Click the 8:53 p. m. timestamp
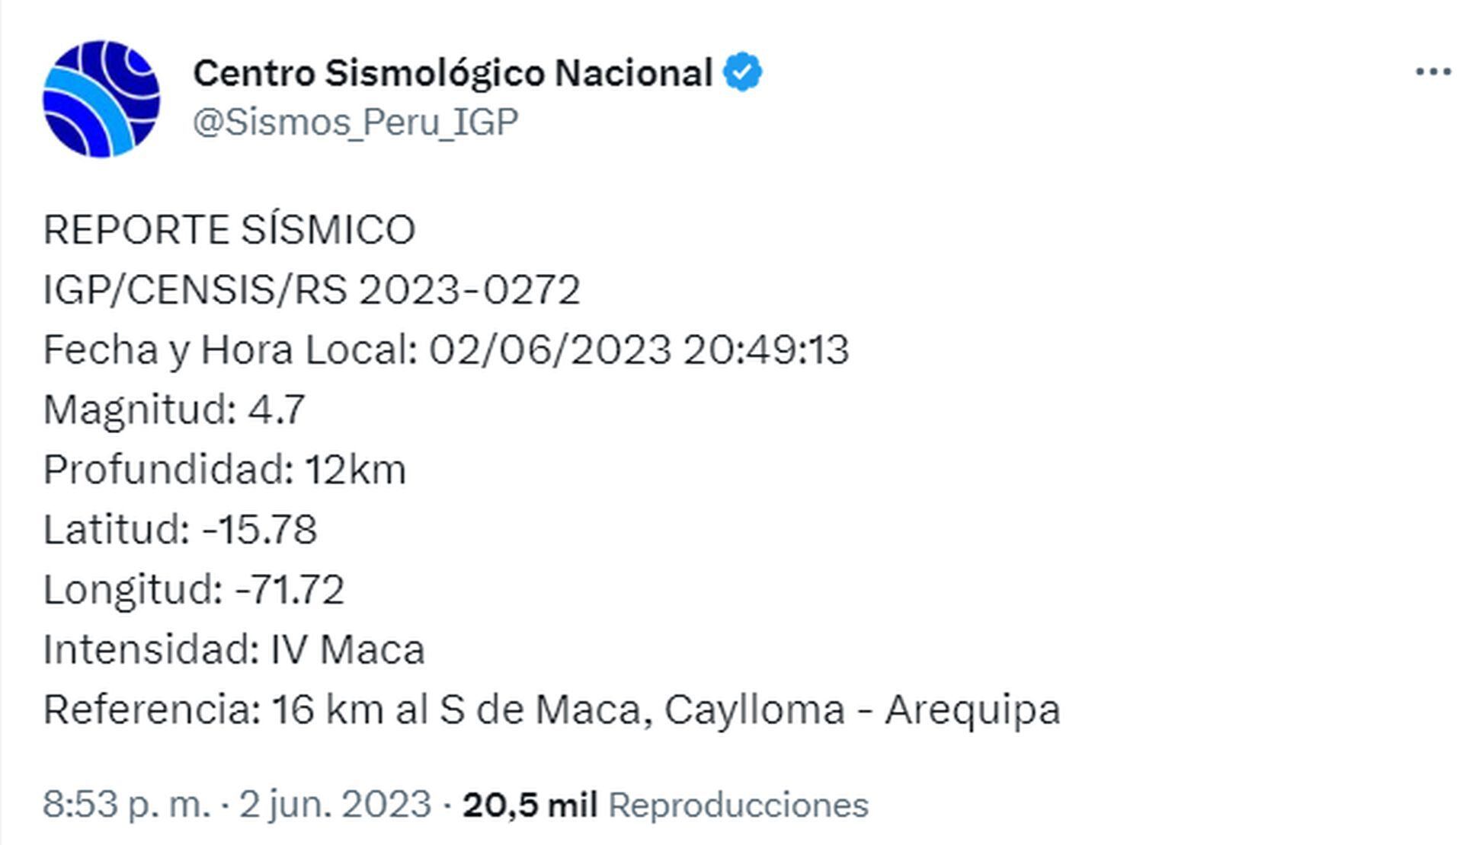1463x845 pixels. point(126,805)
